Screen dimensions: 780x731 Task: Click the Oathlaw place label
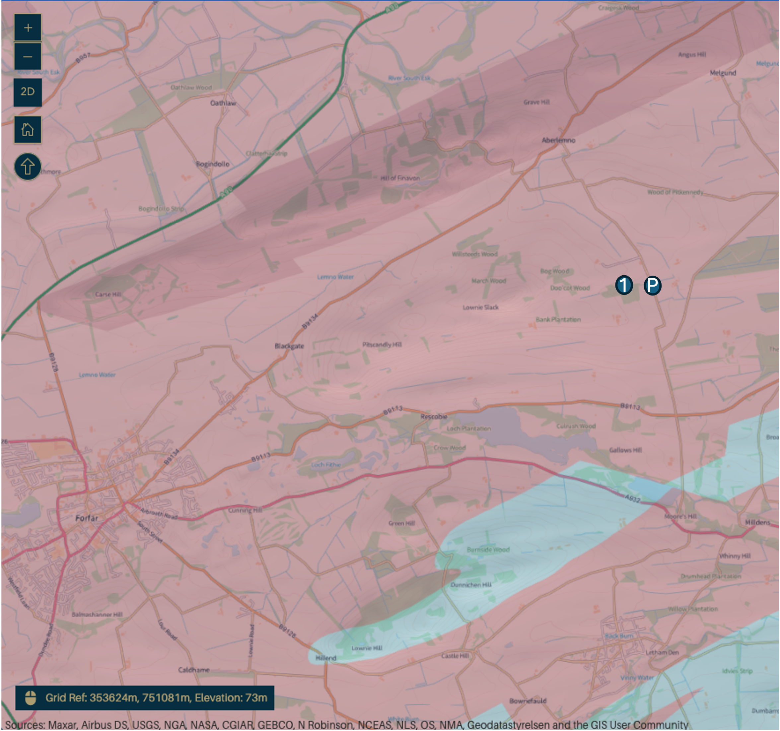coord(223,103)
